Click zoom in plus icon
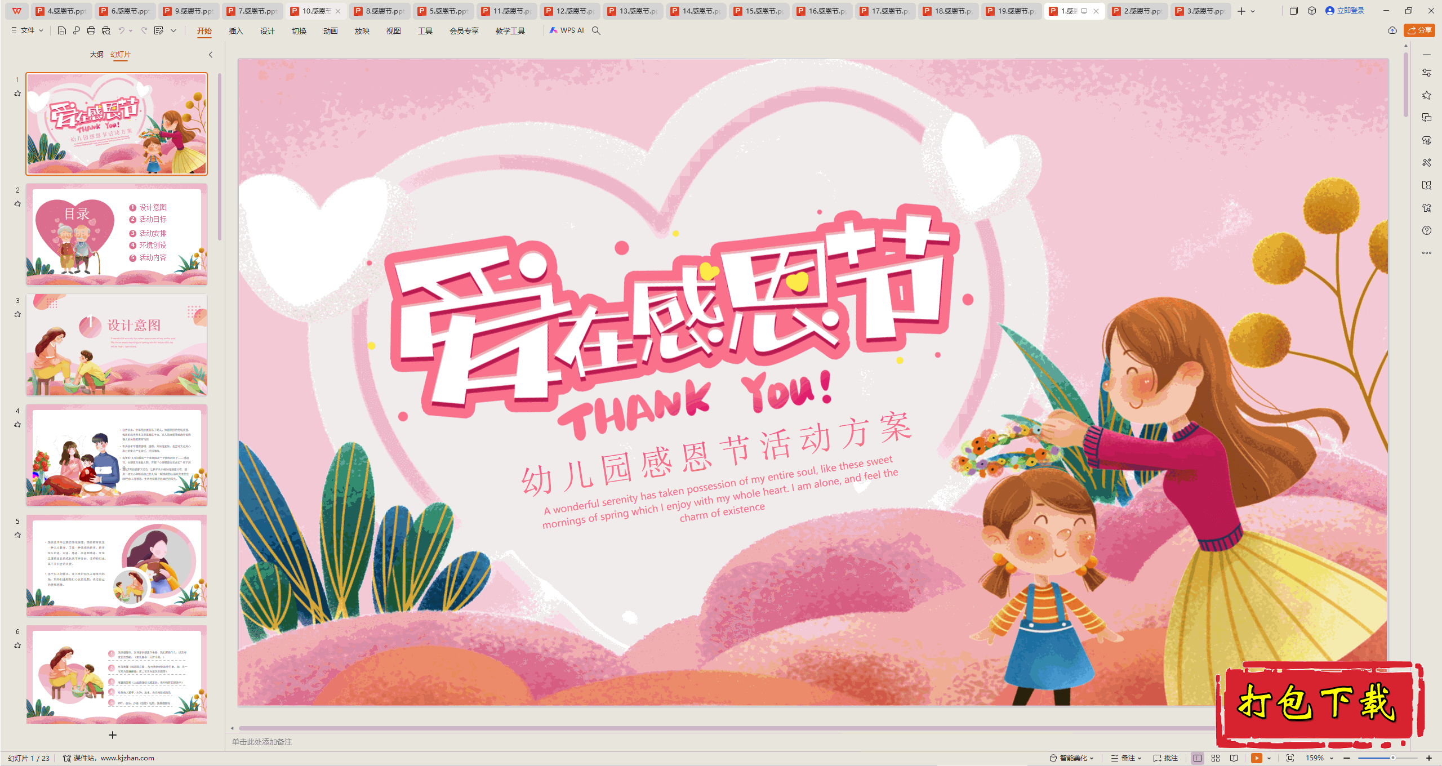 (1429, 758)
